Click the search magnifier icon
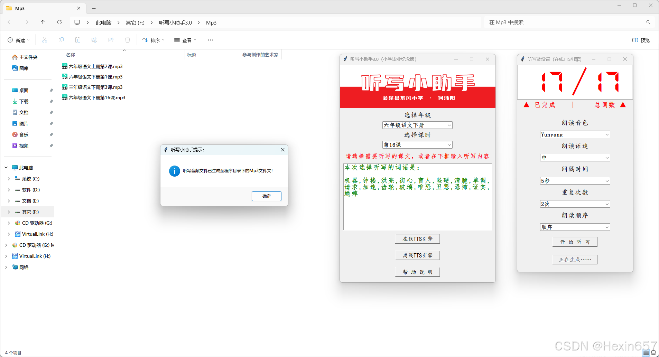The width and height of the screenshot is (659, 357). pyautogui.click(x=648, y=22)
